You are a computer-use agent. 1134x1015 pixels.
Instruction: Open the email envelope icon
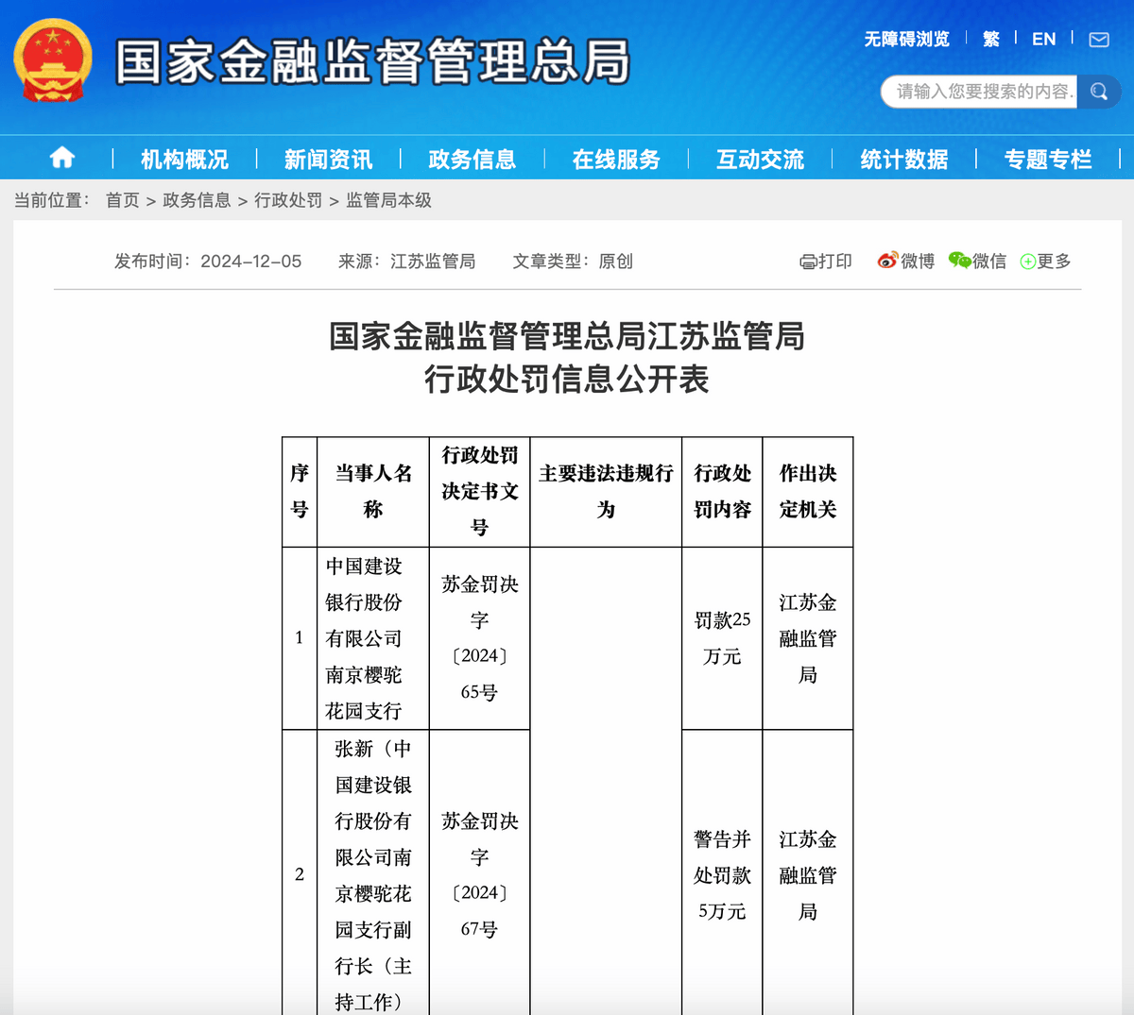[1098, 40]
